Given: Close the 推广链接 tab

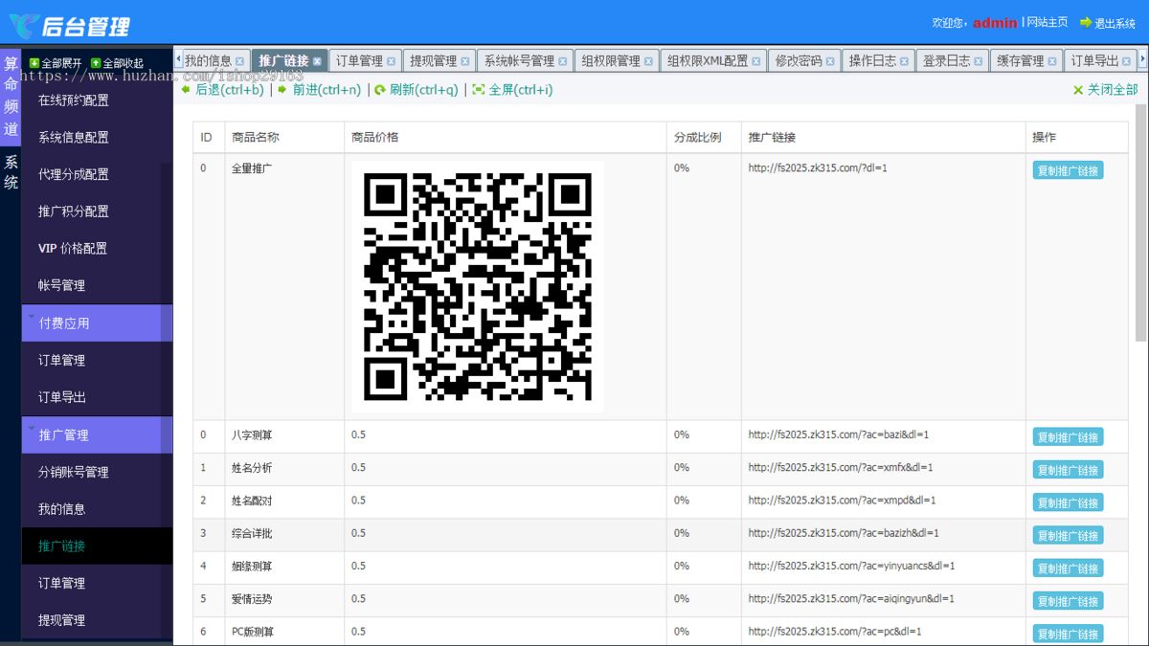Looking at the screenshot, I should (317, 61).
